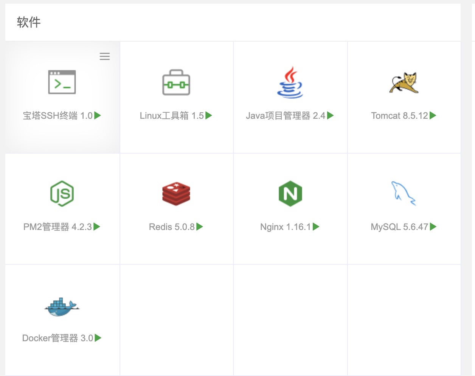
Task: Open the Redis 5.0.8 label
Action: tap(172, 227)
